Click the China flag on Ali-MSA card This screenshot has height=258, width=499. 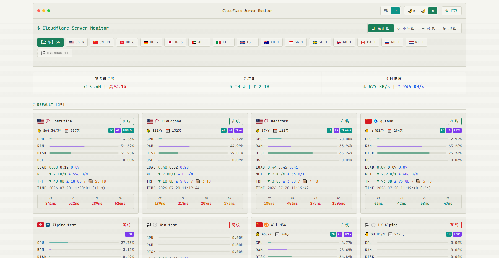click(x=259, y=225)
